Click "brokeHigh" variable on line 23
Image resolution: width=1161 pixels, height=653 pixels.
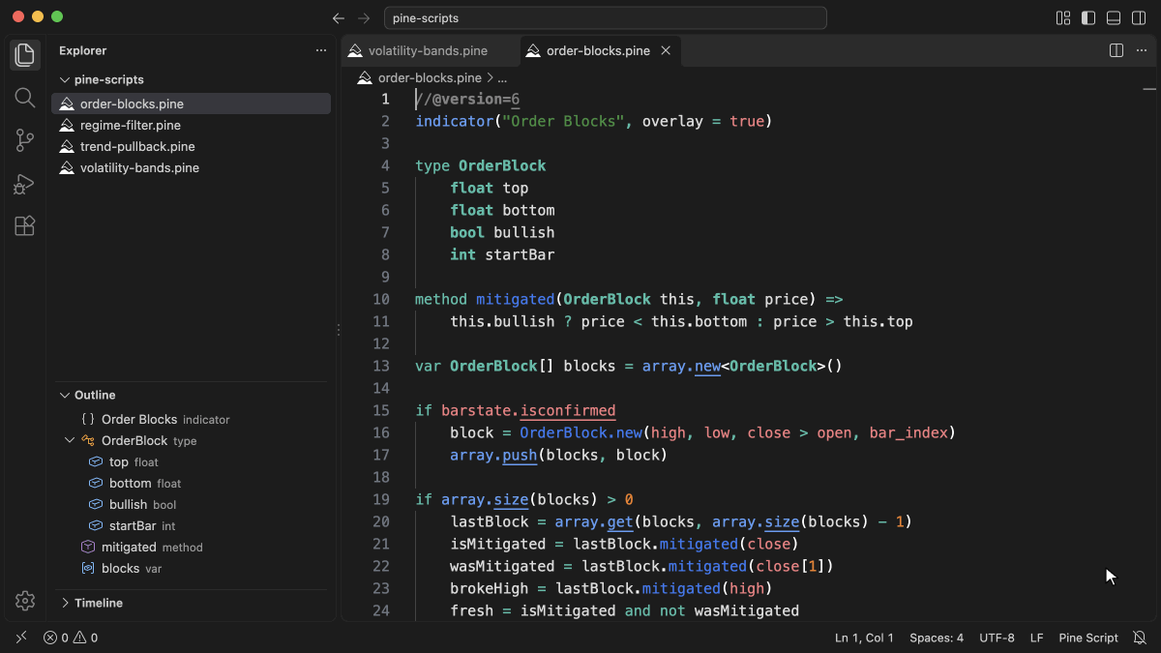coord(489,588)
